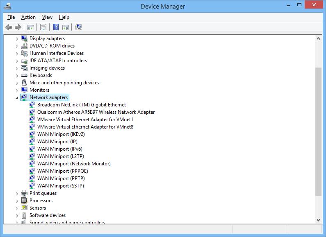Click the Display adapters category icon
The width and height of the screenshot is (326, 237).
tap(24, 38)
